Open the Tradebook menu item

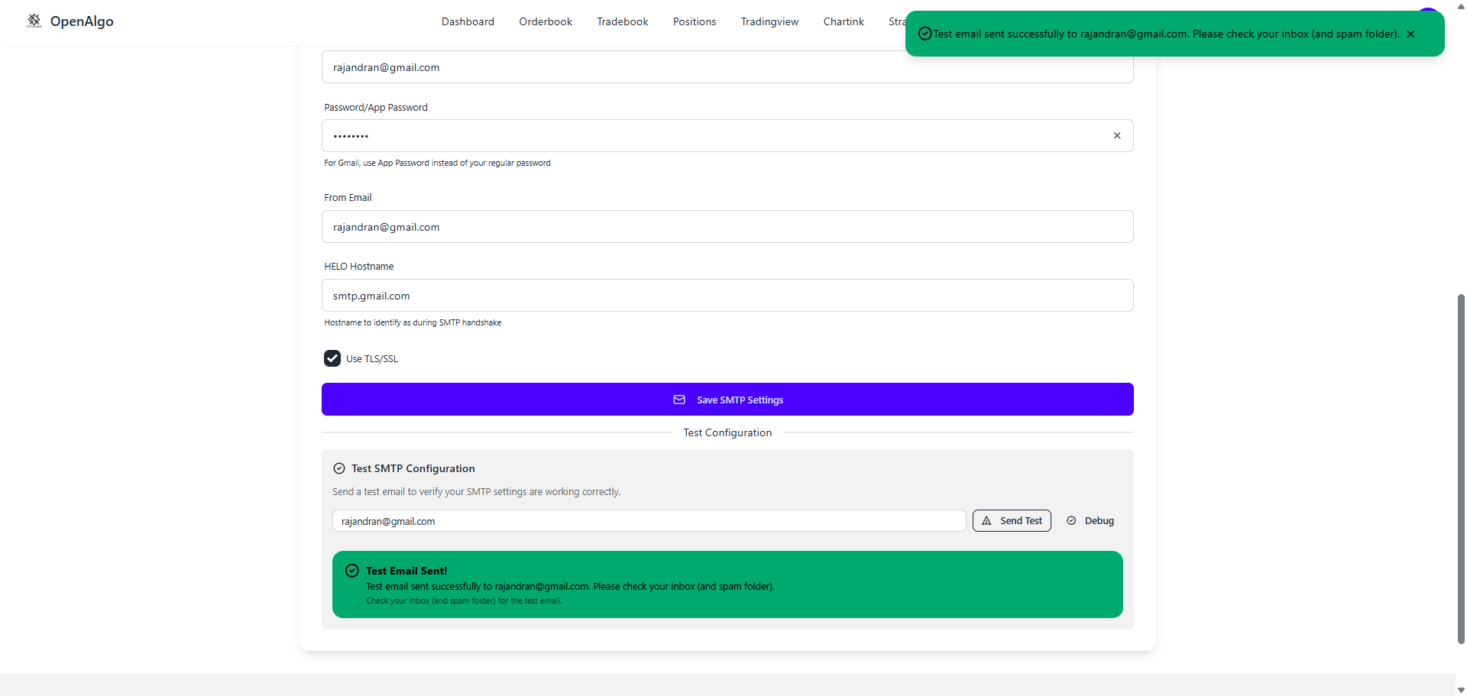click(622, 21)
